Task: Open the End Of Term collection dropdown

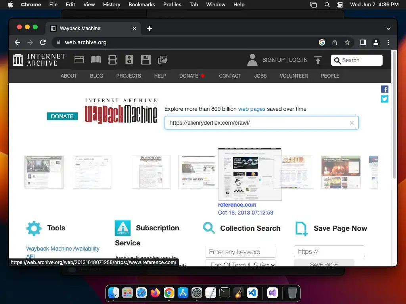Action: [241, 263]
